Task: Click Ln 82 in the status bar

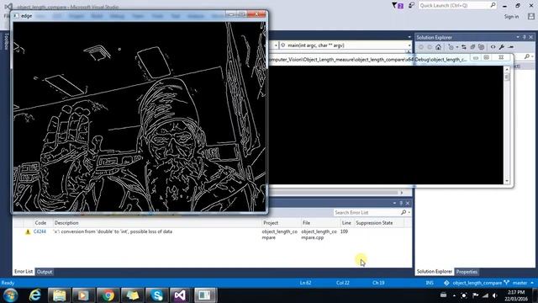Action: point(305,283)
